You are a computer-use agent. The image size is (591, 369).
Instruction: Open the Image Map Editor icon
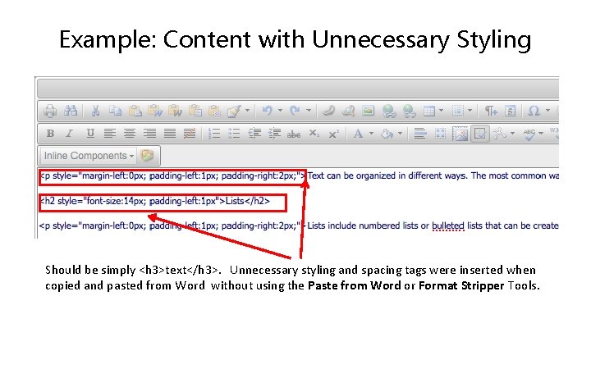[x=460, y=134]
